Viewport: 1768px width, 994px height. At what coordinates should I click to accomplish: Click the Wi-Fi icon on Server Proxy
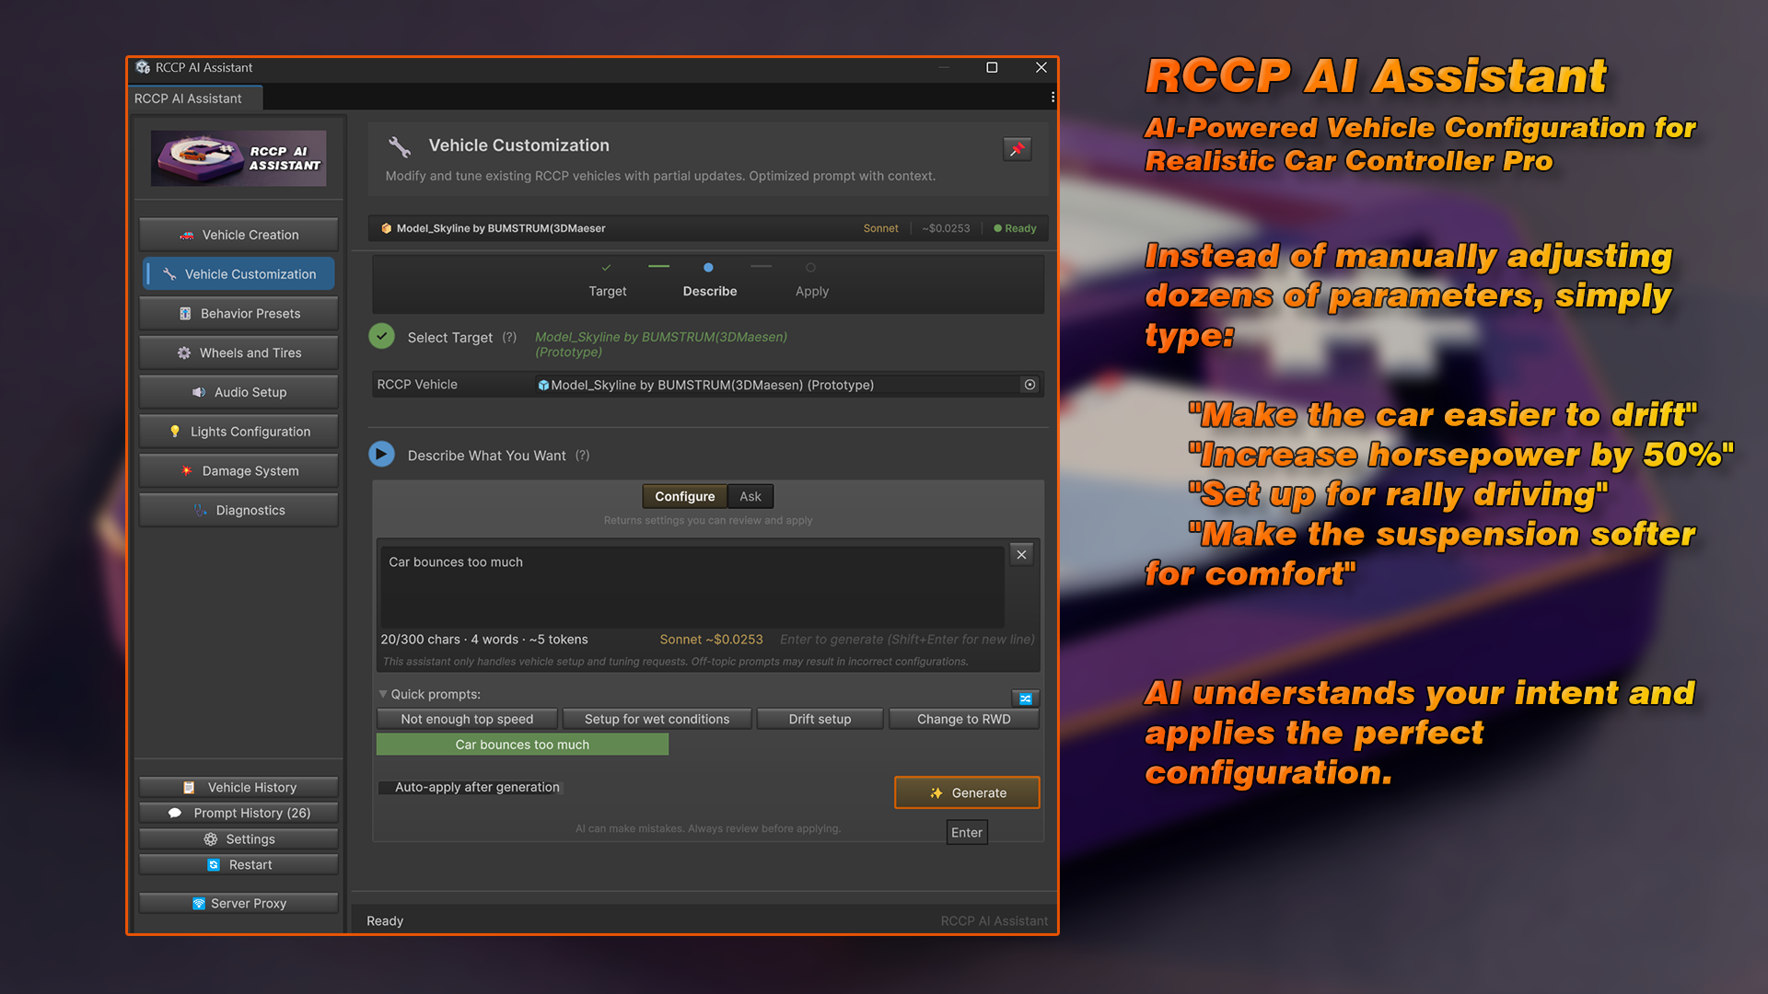pyautogui.click(x=199, y=904)
